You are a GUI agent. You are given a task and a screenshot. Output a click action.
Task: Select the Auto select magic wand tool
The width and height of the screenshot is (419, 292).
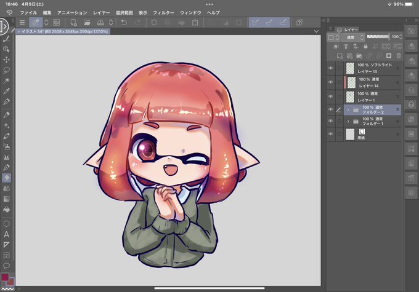[6, 81]
